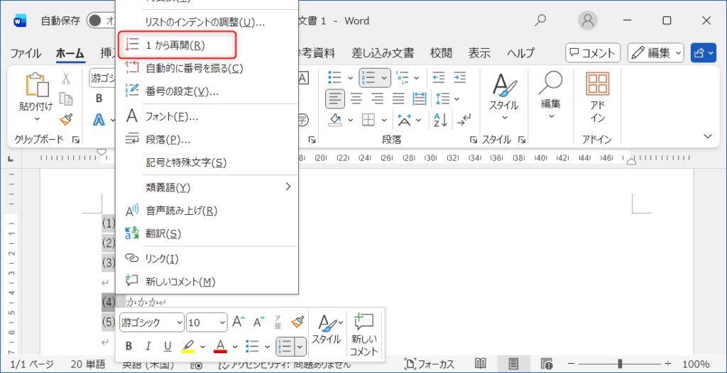727x373 pixels.
Task: Click the Add-ins (アドイン) icon
Action: pos(597,86)
